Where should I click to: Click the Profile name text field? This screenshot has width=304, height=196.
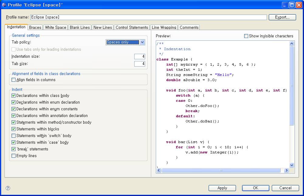point(149,17)
